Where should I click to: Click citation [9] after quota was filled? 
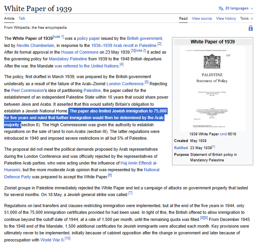click(x=206, y=218)
